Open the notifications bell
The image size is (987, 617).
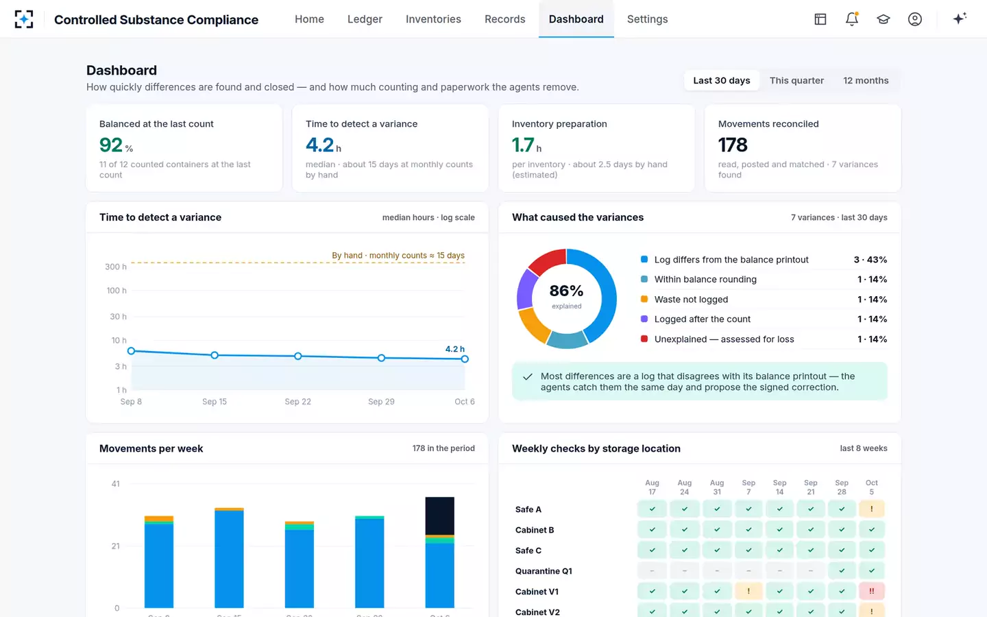pyautogui.click(x=852, y=19)
